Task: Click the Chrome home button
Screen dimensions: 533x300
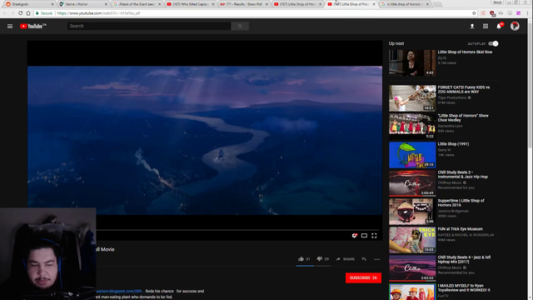Action: coord(28,13)
